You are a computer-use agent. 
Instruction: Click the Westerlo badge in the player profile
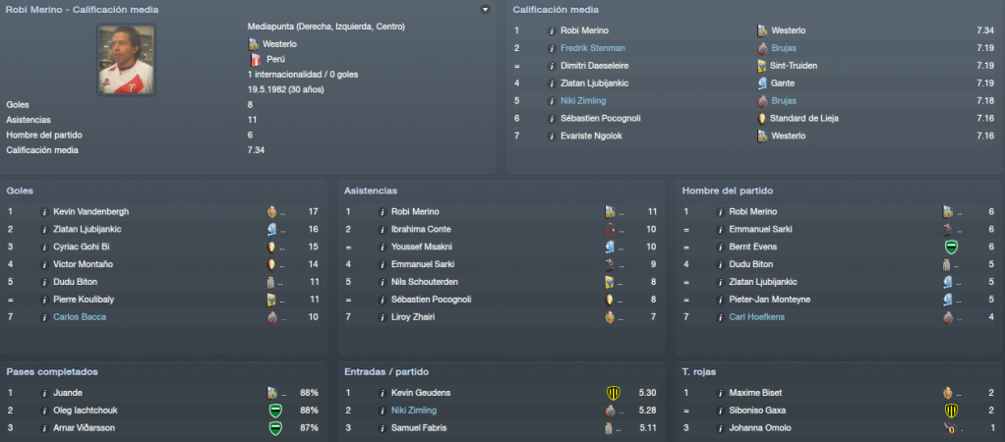click(254, 44)
